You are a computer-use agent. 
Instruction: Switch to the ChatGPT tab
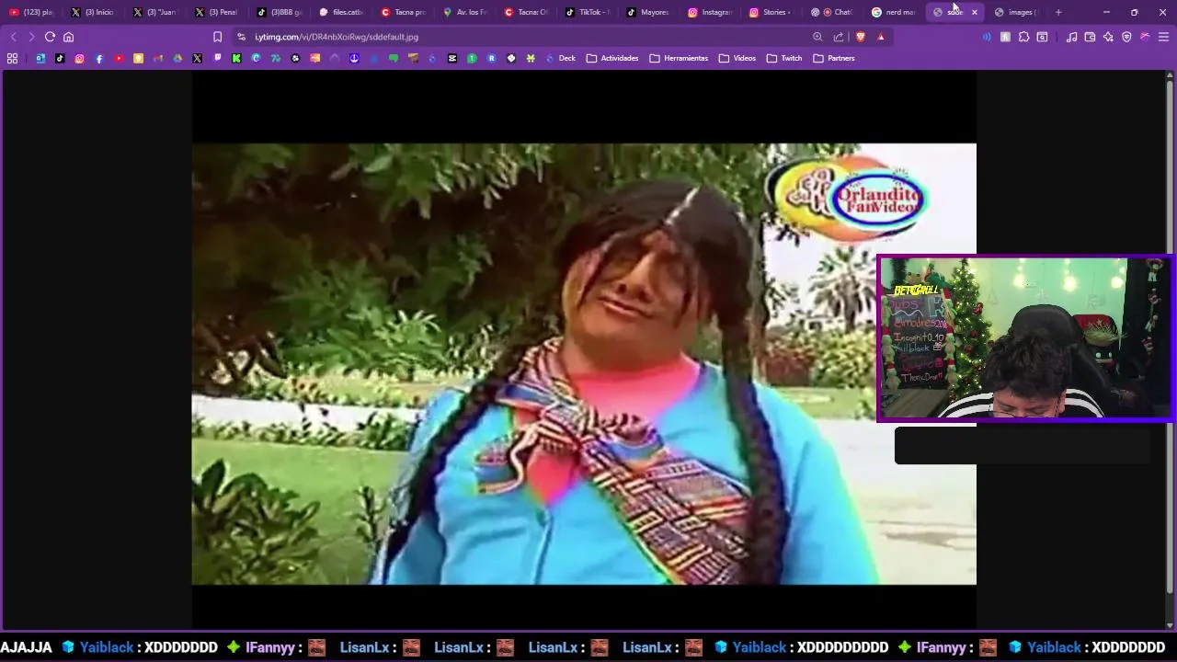[x=832, y=12]
